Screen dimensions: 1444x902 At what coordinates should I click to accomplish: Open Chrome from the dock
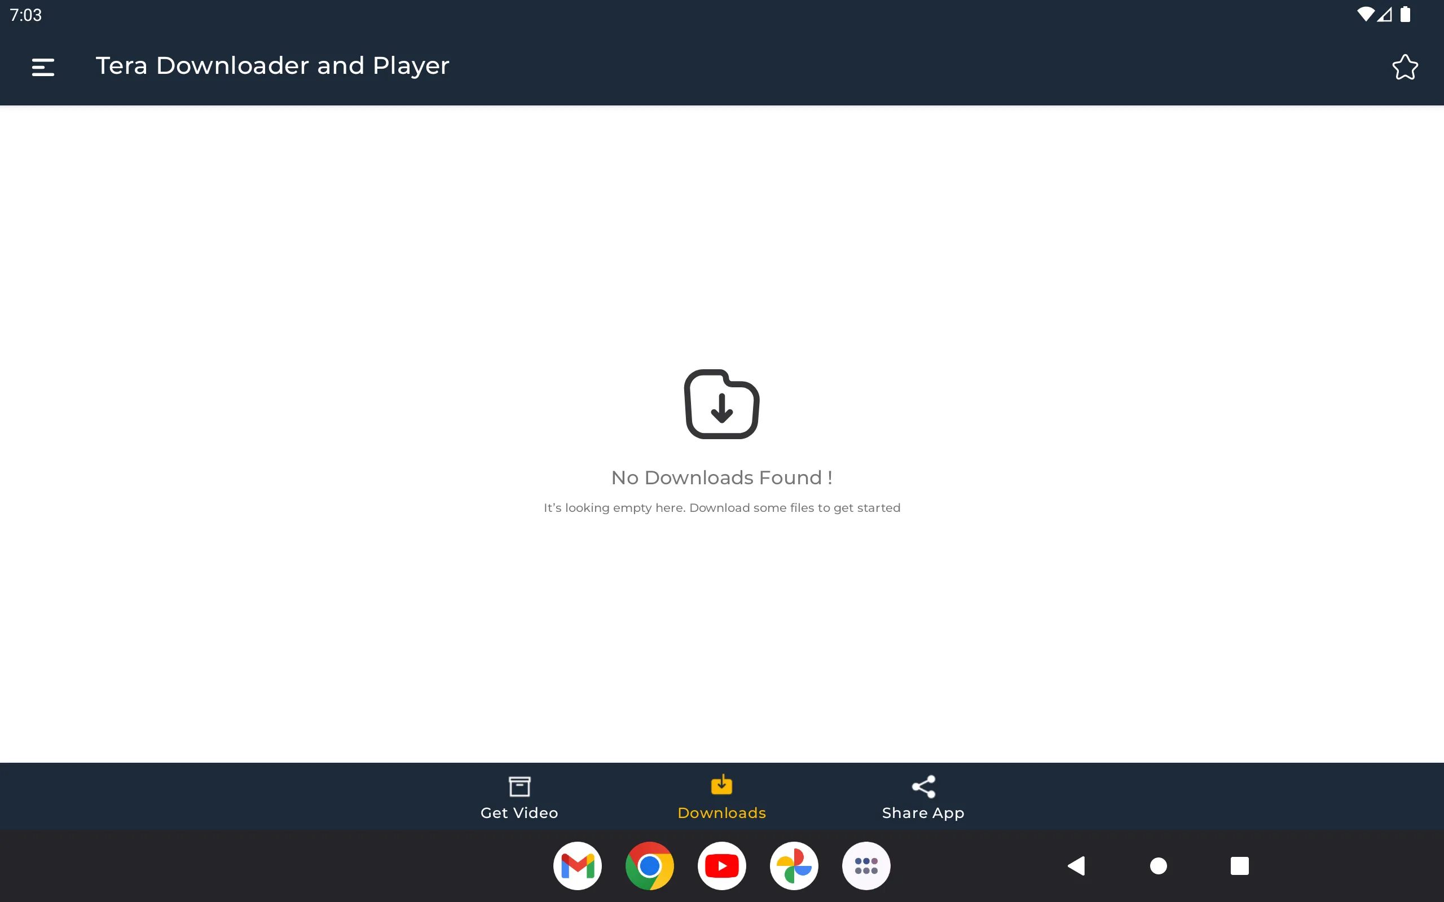(x=649, y=865)
